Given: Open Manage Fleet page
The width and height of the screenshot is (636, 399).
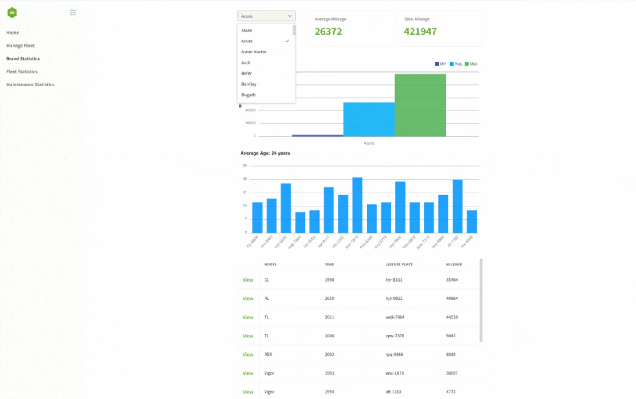Looking at the screenshot, I should coord(20,46).
